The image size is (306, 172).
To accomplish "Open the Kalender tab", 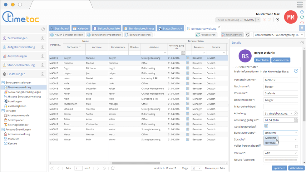I will (x=81, y=28).
